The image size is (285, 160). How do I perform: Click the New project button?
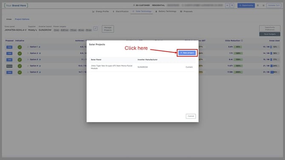coord(187,53)
